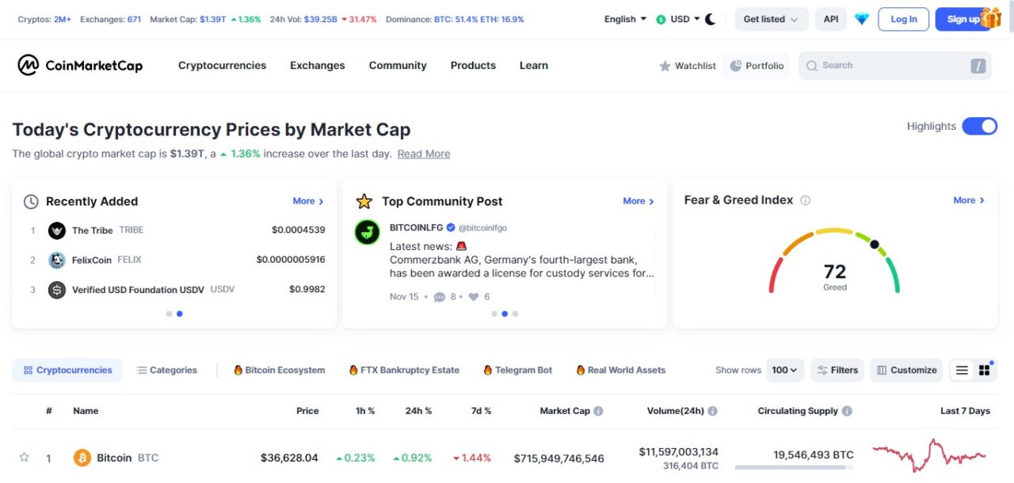Select first Top Community Post carousel dot
The width and height of the screenshot is (1014, 483).
coord(494,314)
